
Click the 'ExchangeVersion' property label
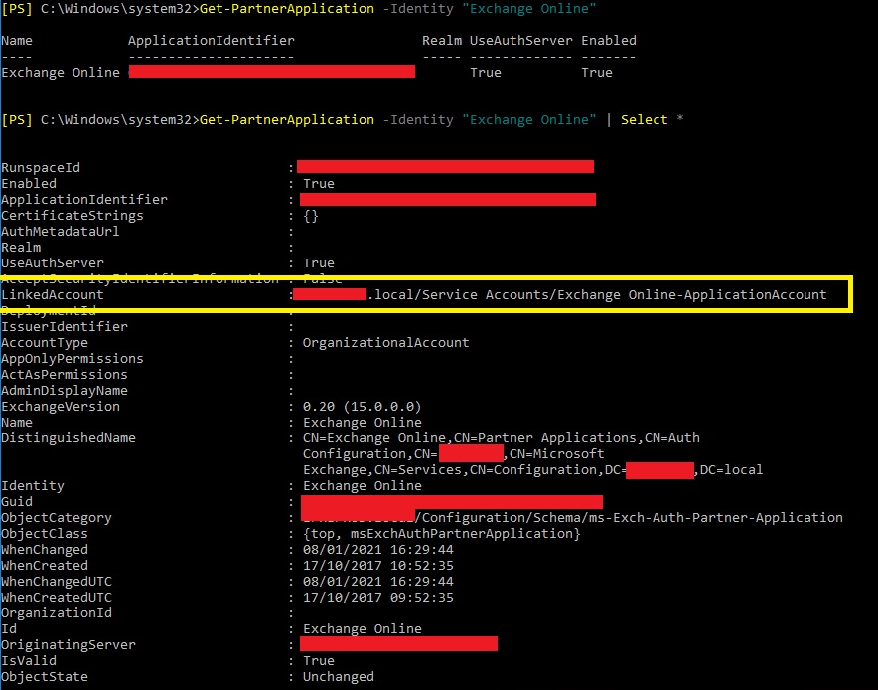[x=61, y=406]
